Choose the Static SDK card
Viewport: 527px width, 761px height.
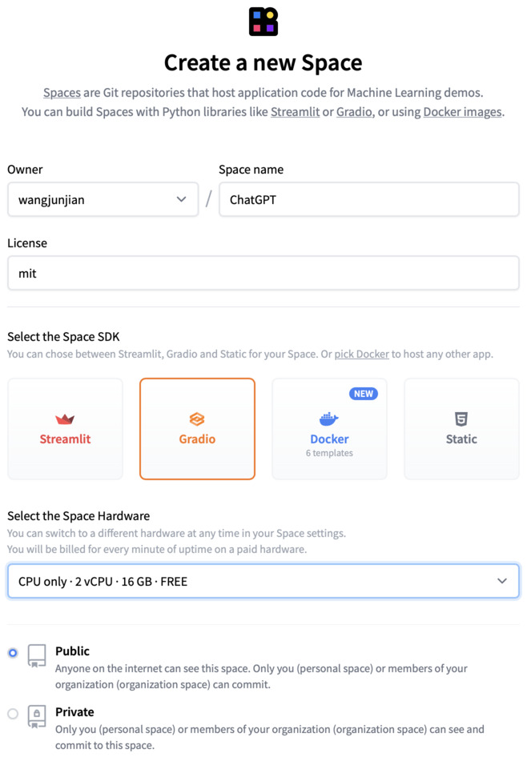click(461, 429)
